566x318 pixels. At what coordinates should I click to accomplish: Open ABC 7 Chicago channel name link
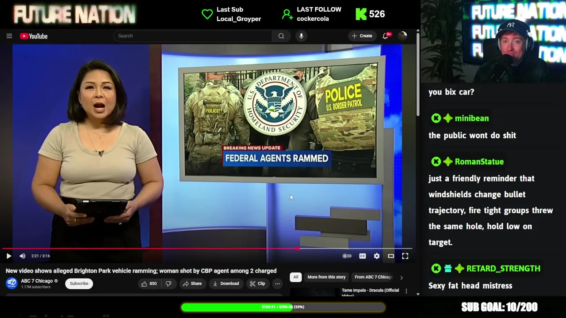pos(37,281)
